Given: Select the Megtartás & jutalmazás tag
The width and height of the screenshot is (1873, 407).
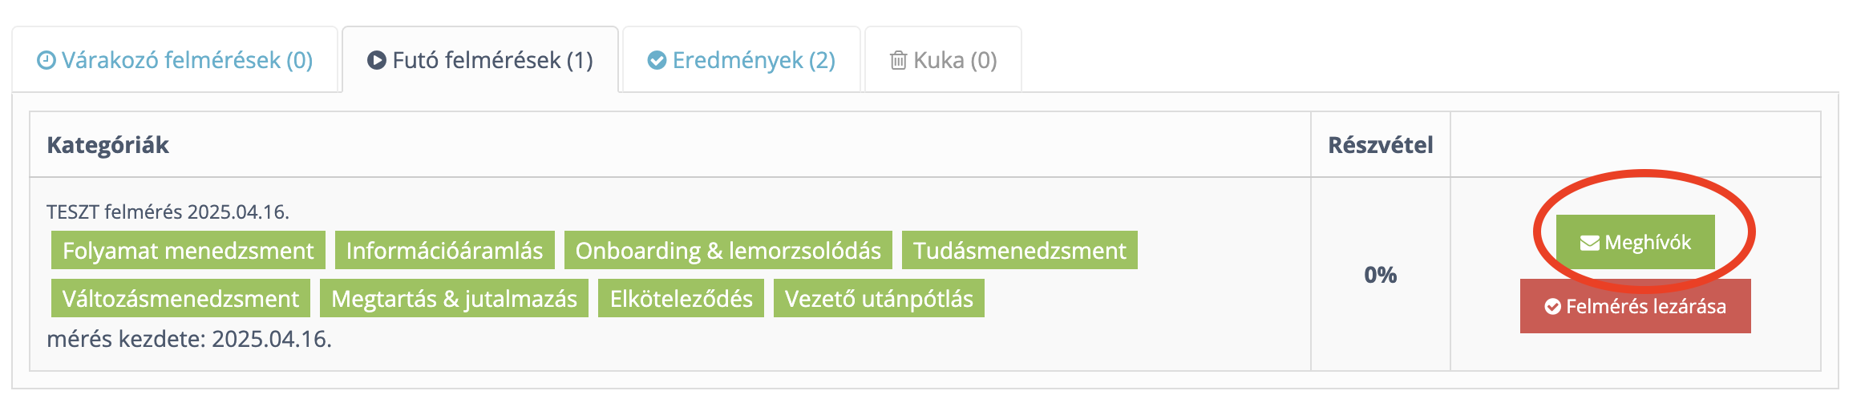Looking at the screenshot, I should pyautogui.click(x=454, y=299).
